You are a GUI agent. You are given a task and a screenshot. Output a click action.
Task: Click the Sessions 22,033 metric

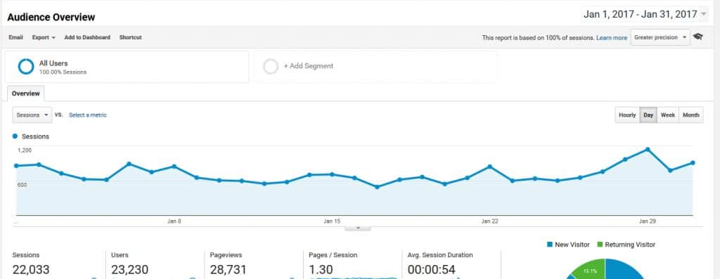pos(31,264)
